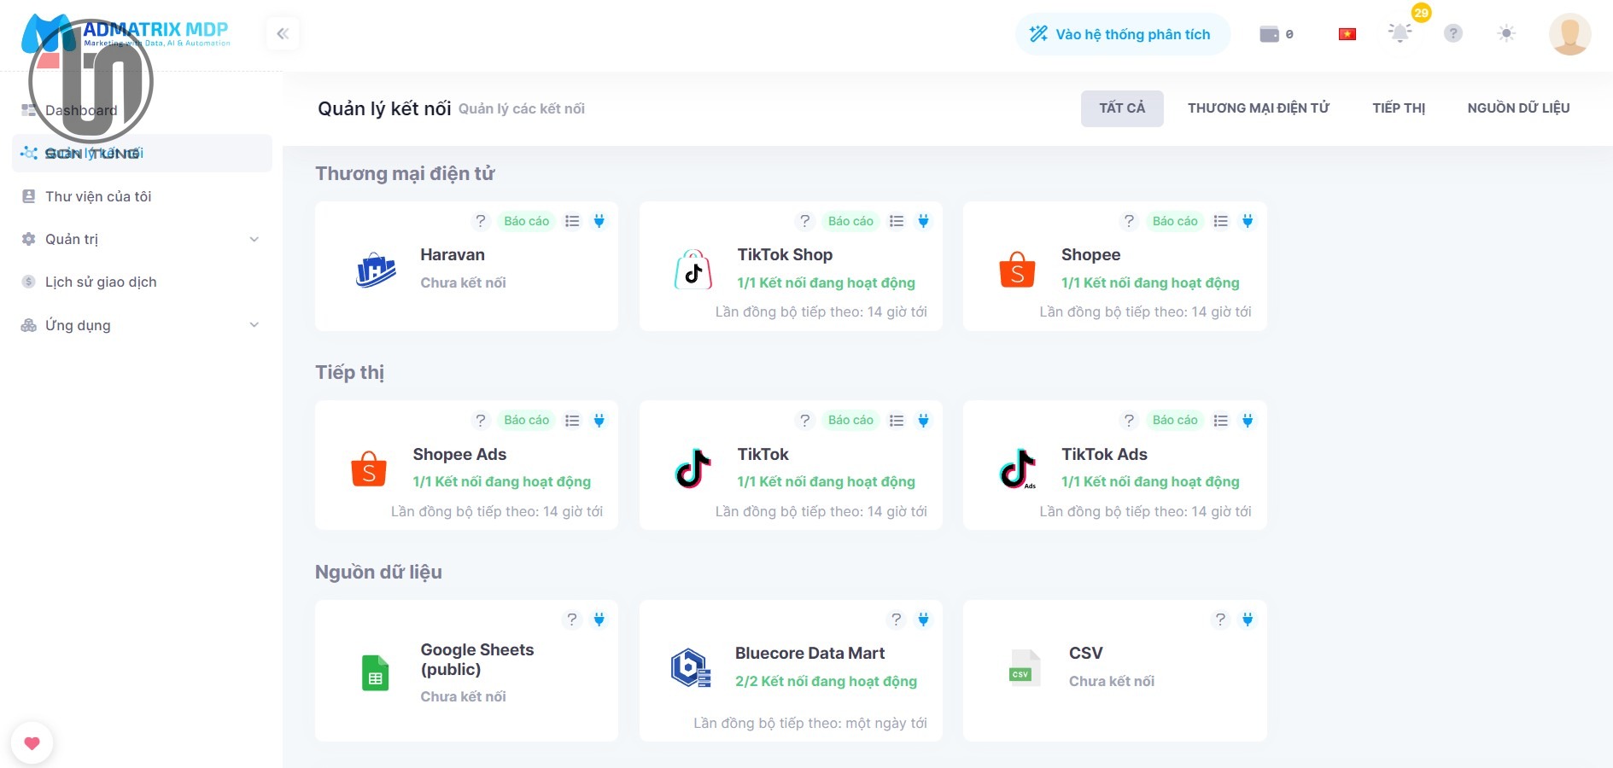Click help icon on Google Sheets card

tap(572, 620)
